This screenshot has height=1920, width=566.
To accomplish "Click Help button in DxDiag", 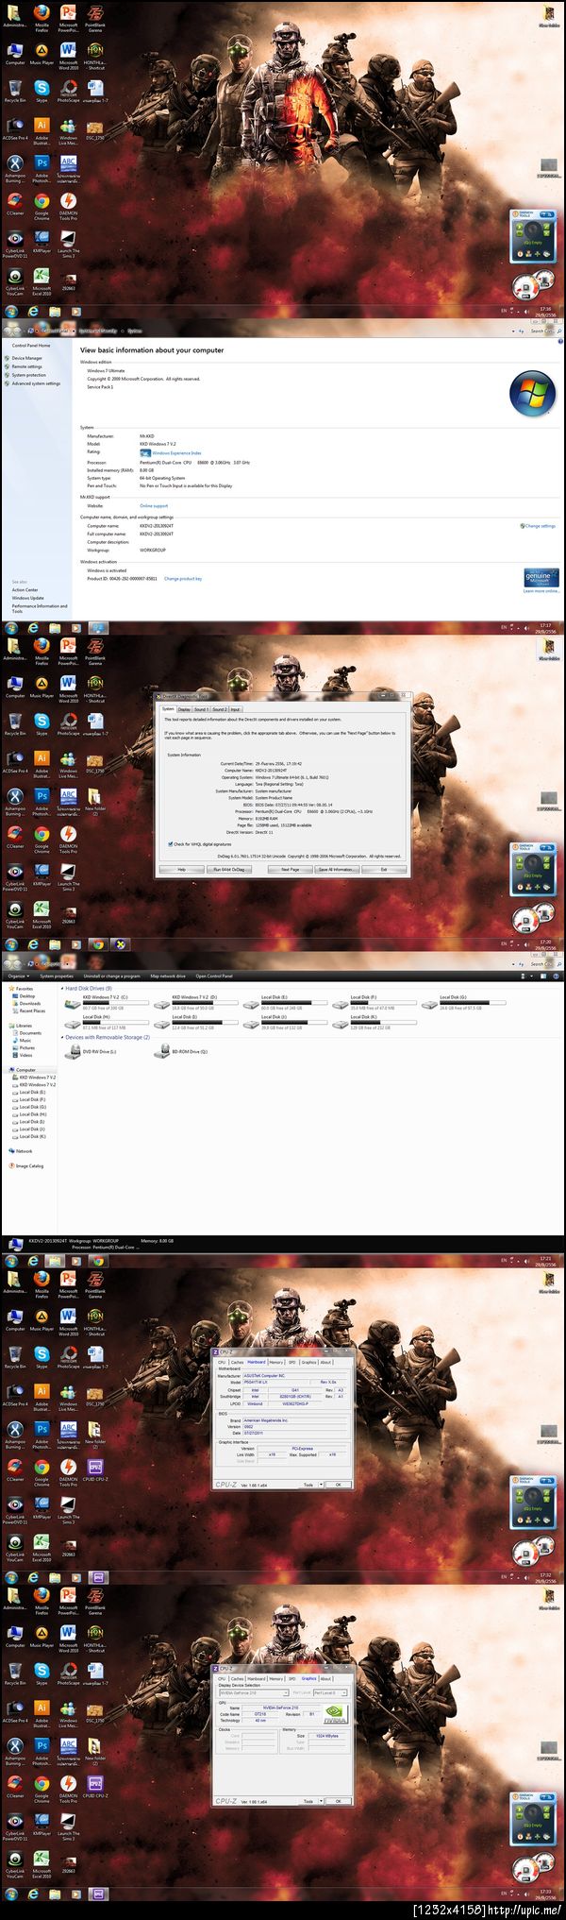I will (x=181, y=869).
